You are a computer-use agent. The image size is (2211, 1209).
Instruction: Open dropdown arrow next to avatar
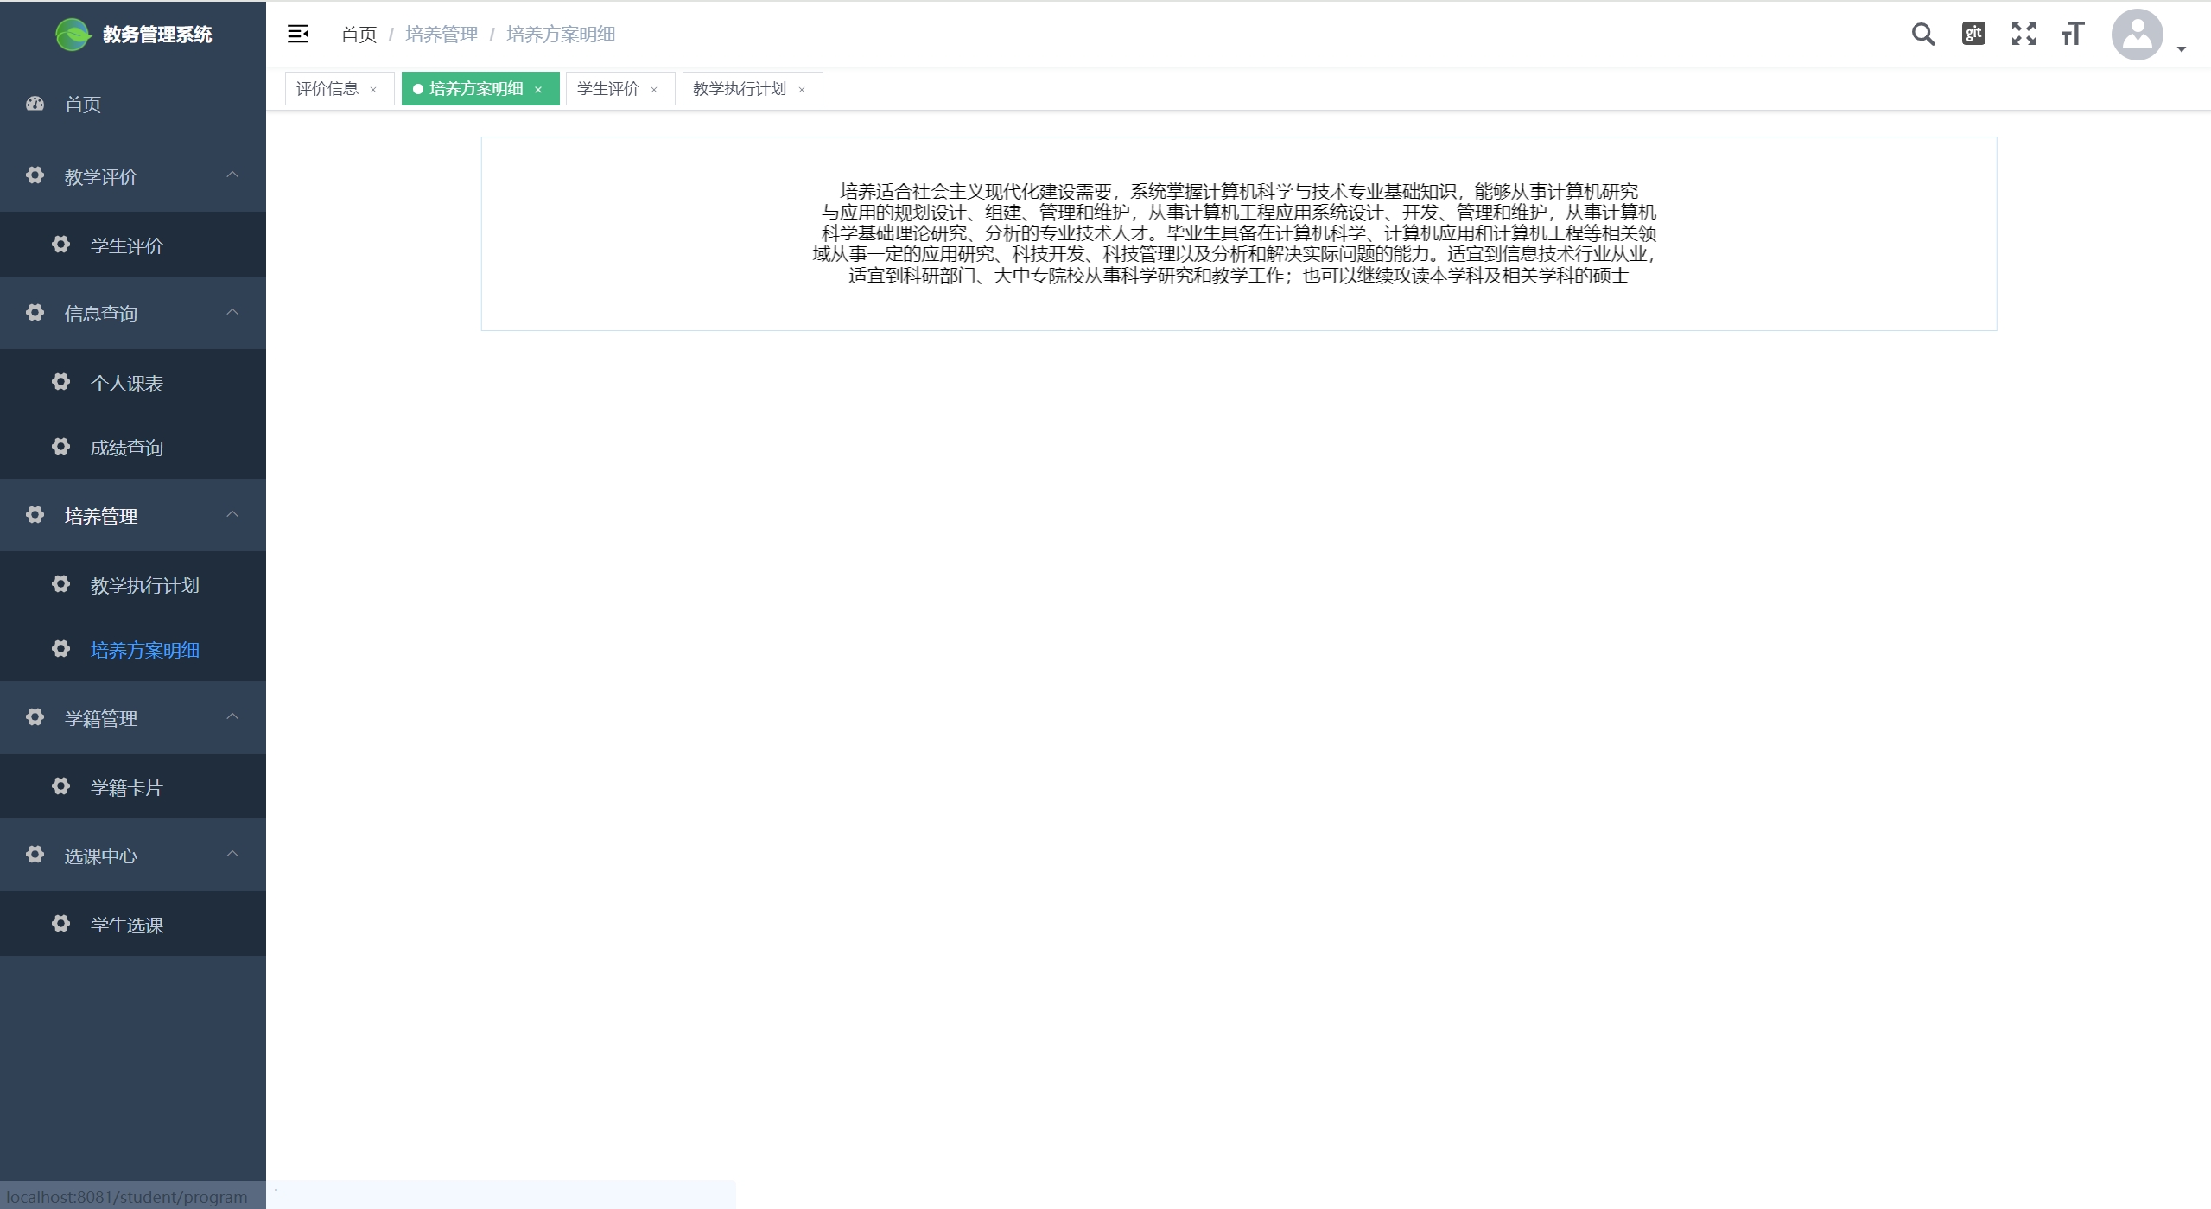2181,49
